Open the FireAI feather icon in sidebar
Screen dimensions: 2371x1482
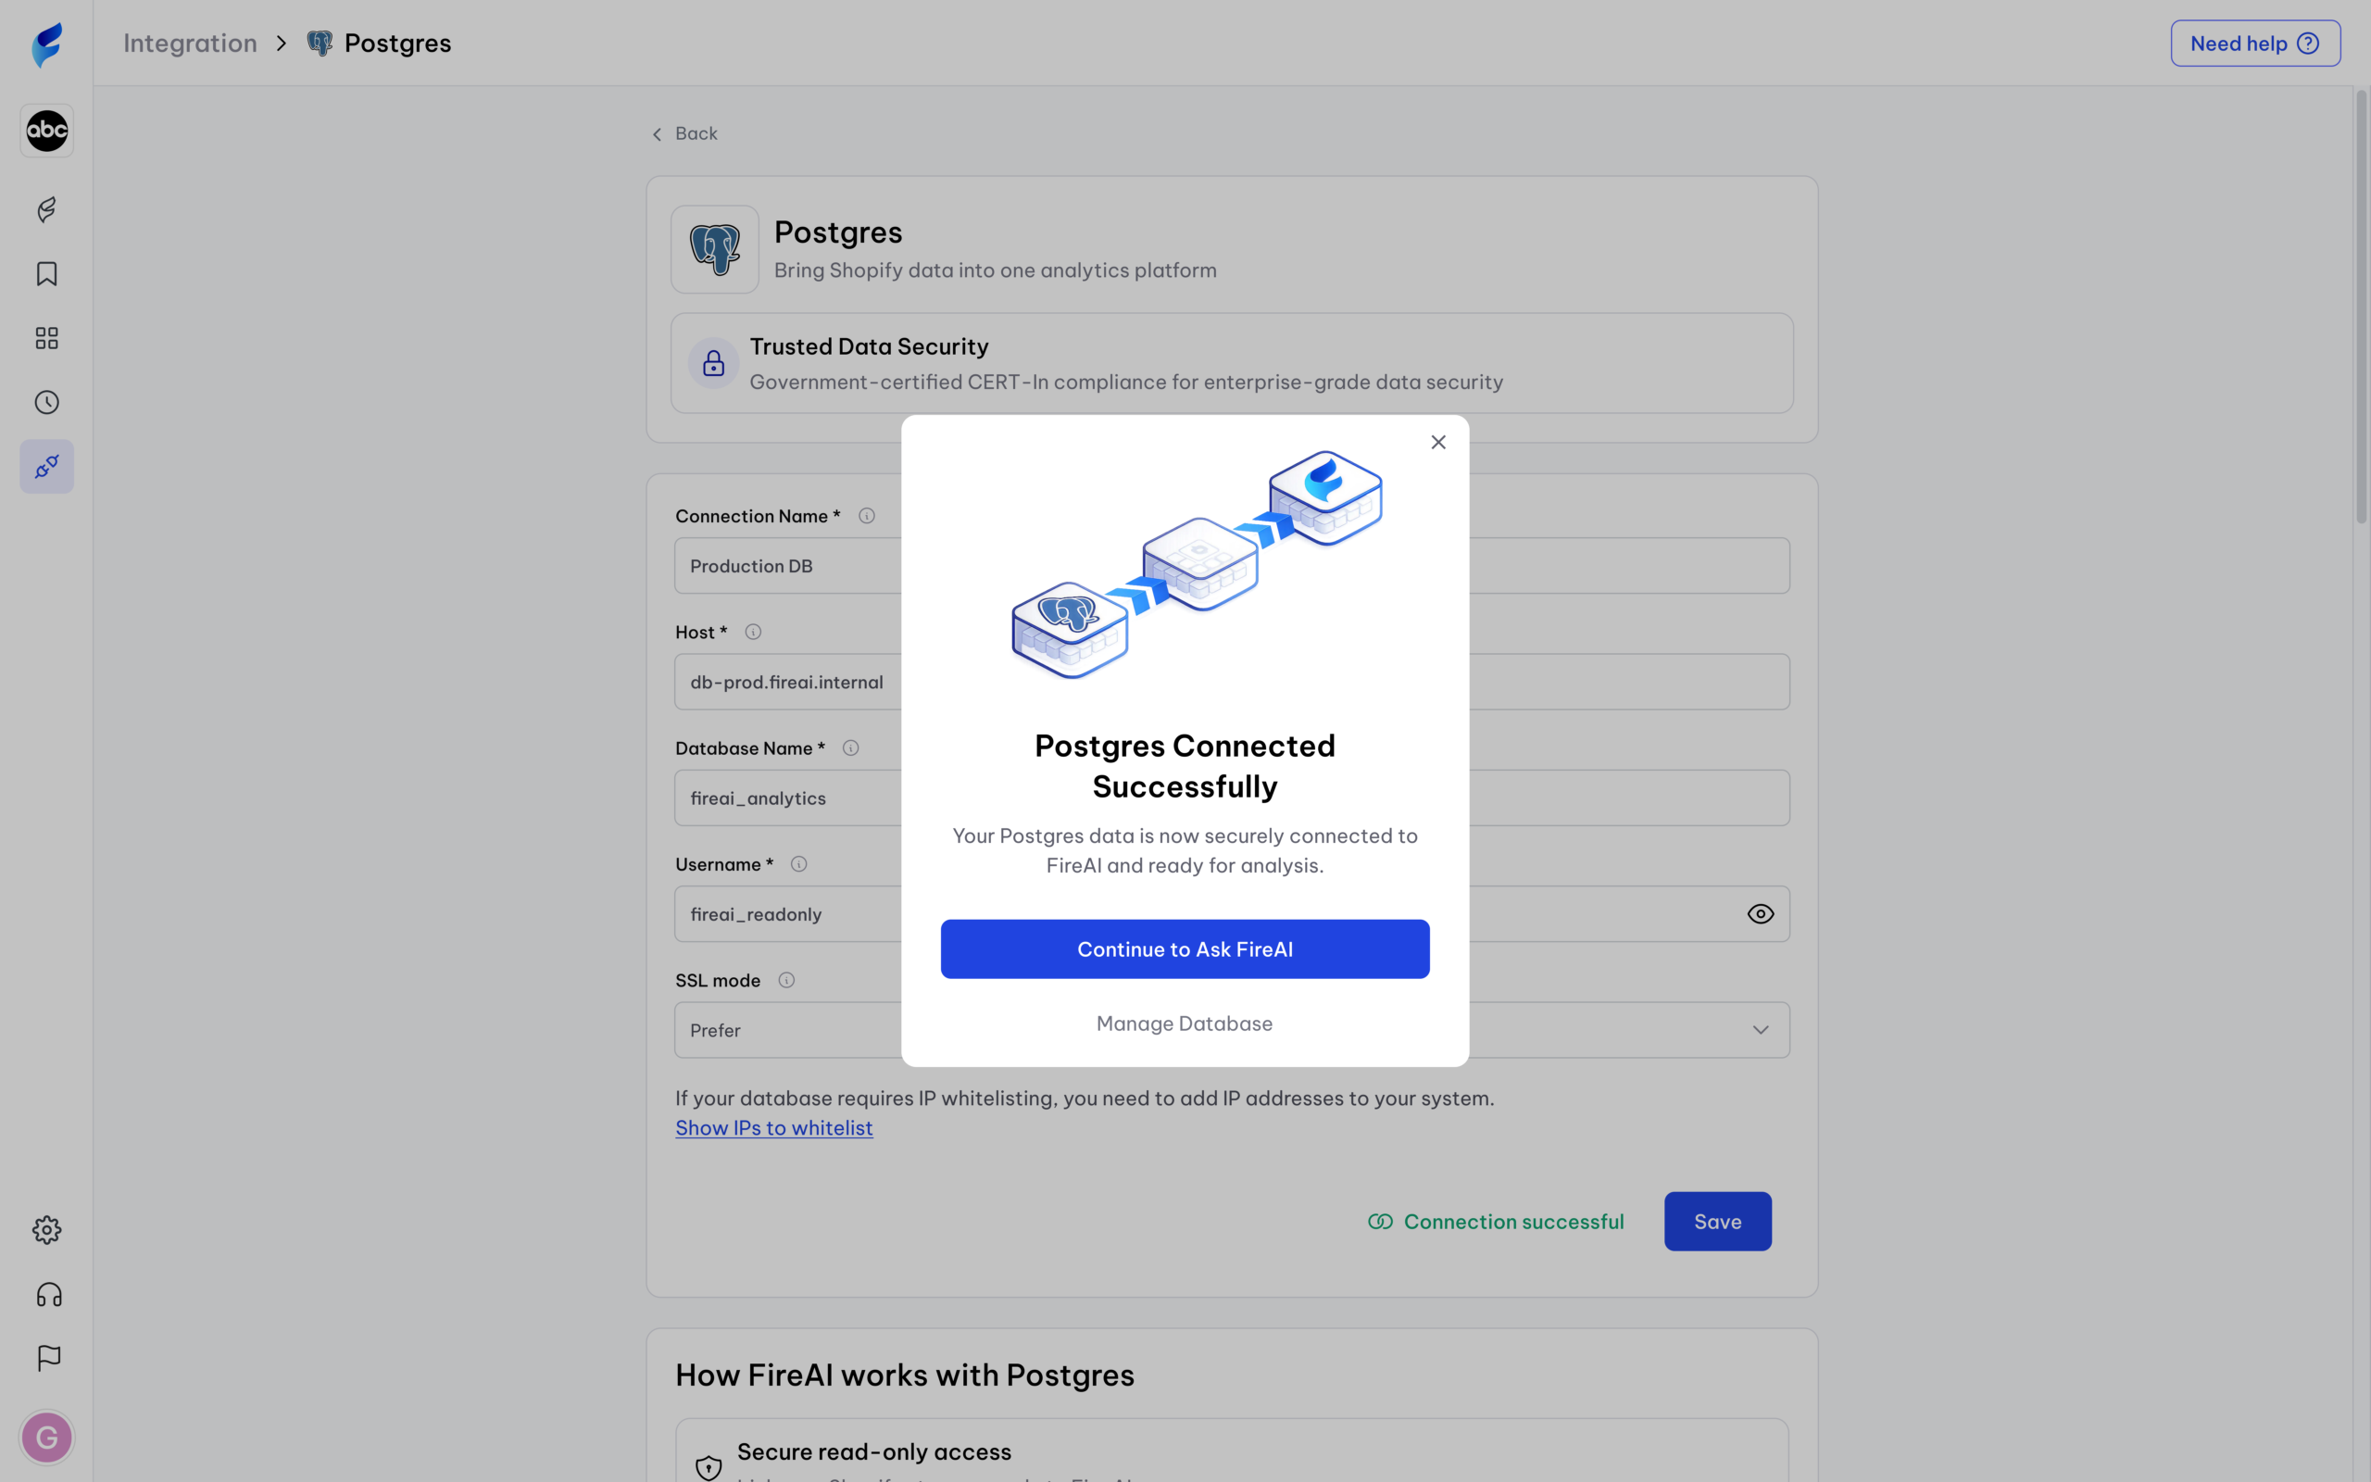[45, 209]
